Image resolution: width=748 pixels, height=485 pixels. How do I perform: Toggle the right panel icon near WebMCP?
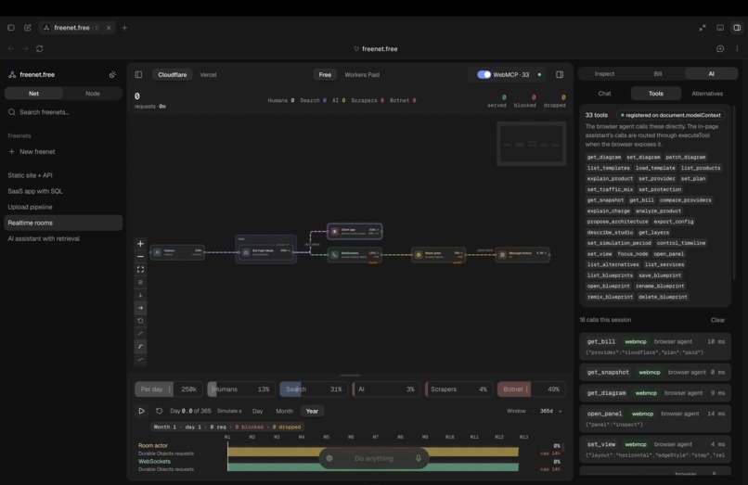(560, 74)
